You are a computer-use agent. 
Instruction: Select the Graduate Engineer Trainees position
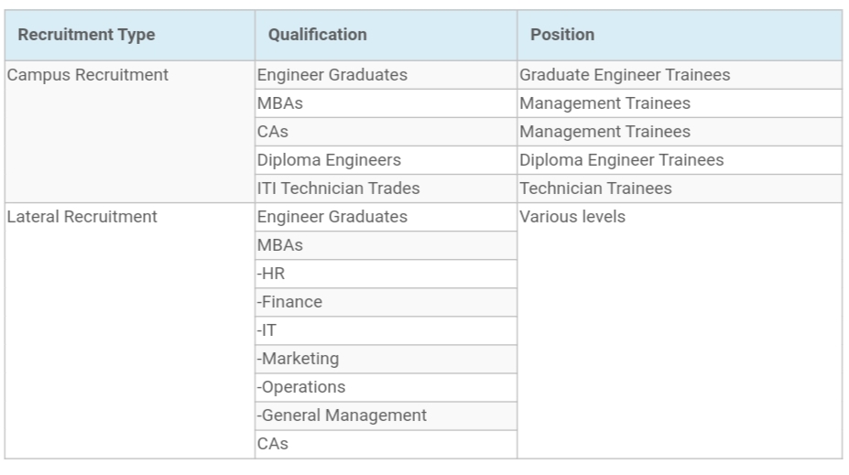625,75
